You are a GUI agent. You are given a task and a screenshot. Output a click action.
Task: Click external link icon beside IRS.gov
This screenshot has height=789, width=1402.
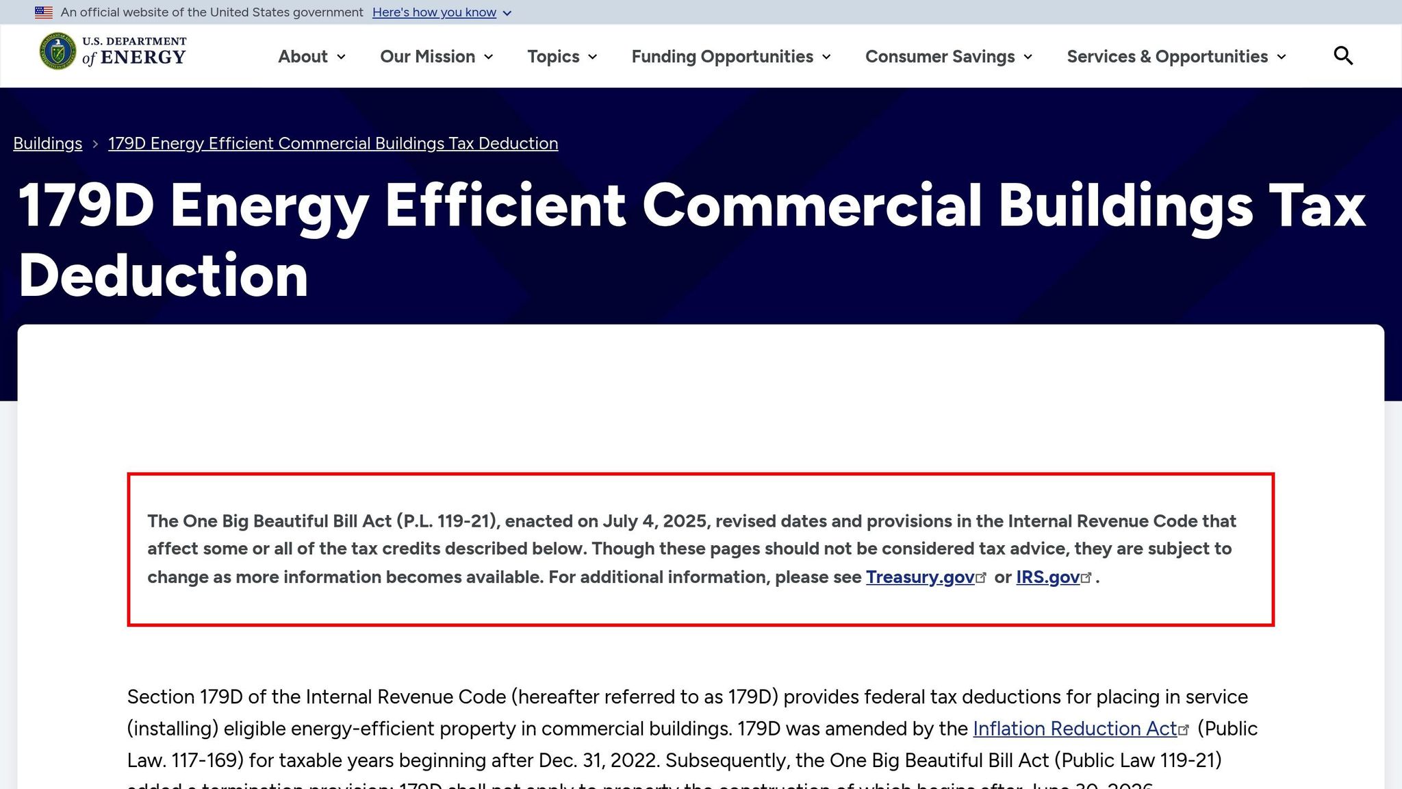click(1086, 578)
